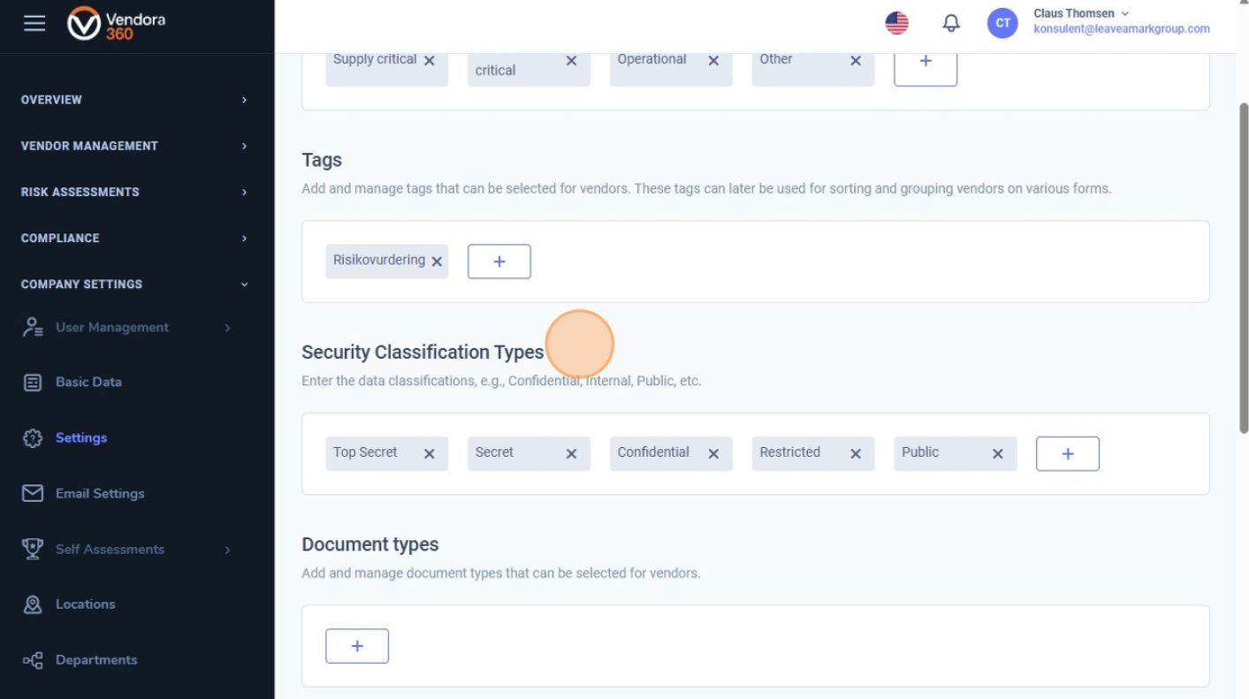Image resolution: width=1249 pixels, height=699 pixels.
Task: Collapse the Company Settings section
Action: [x=135, y=285]
